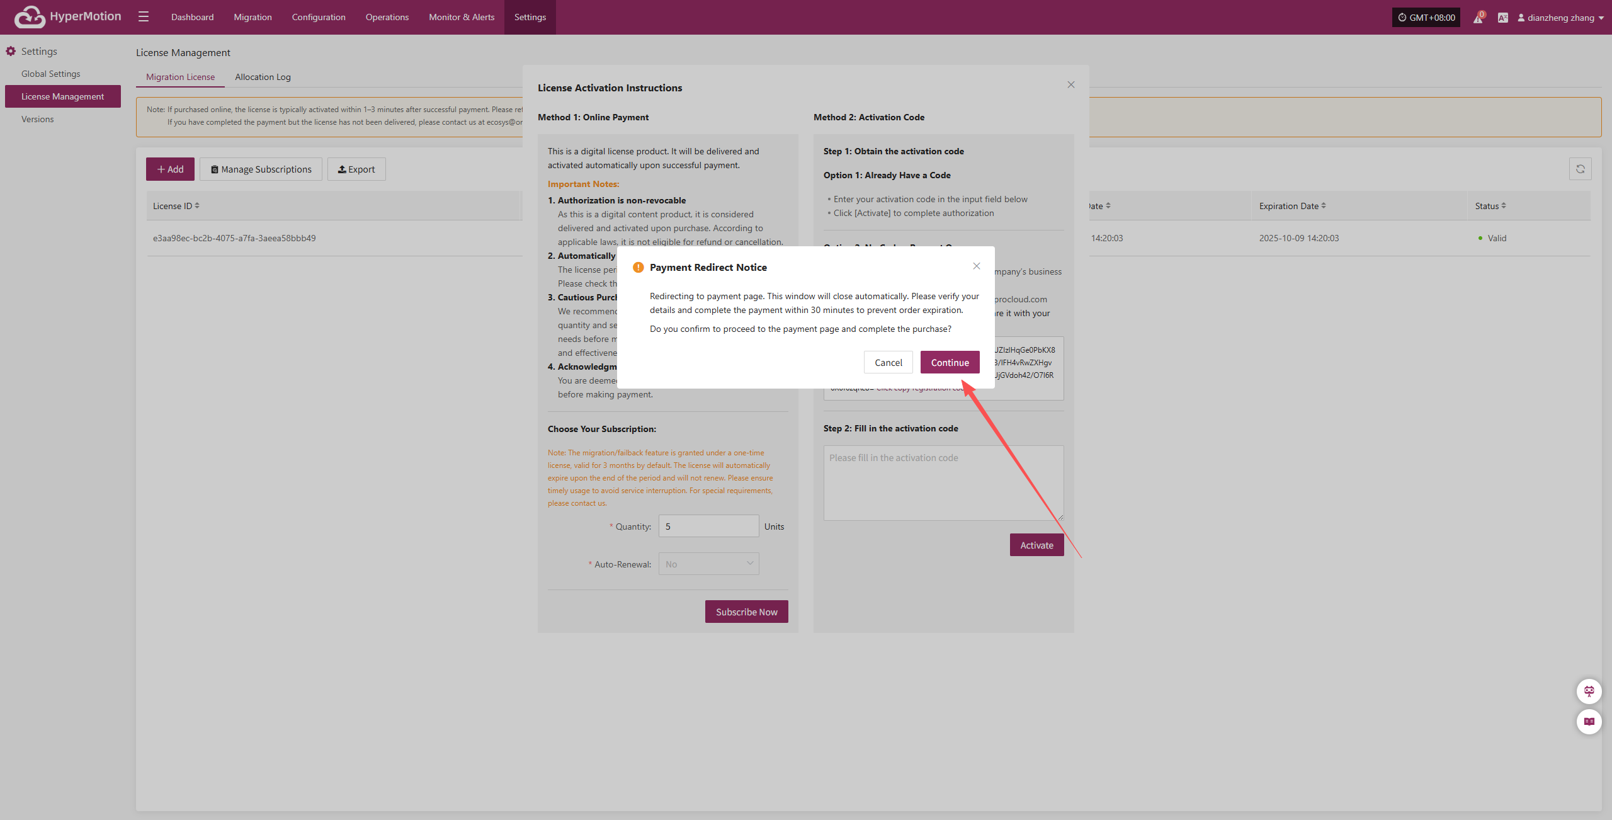Select Global Settings in sidebar
The height and width of the screenshot is (820, 1612).
tap(51, 74)
